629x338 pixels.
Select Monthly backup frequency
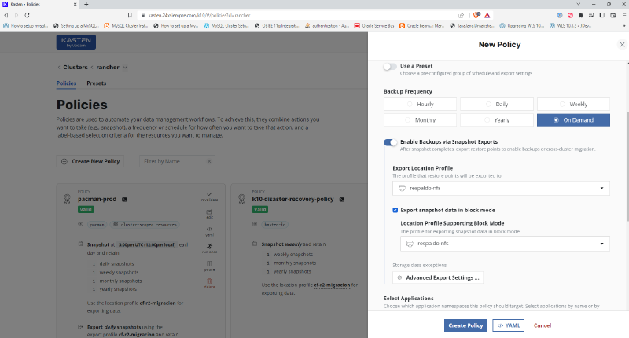420,120
